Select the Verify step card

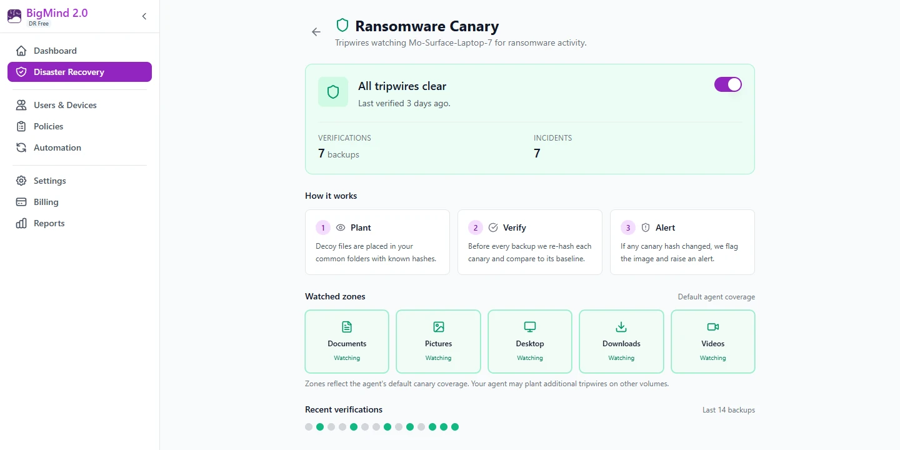pyautogui.click(x=530, y=242)
